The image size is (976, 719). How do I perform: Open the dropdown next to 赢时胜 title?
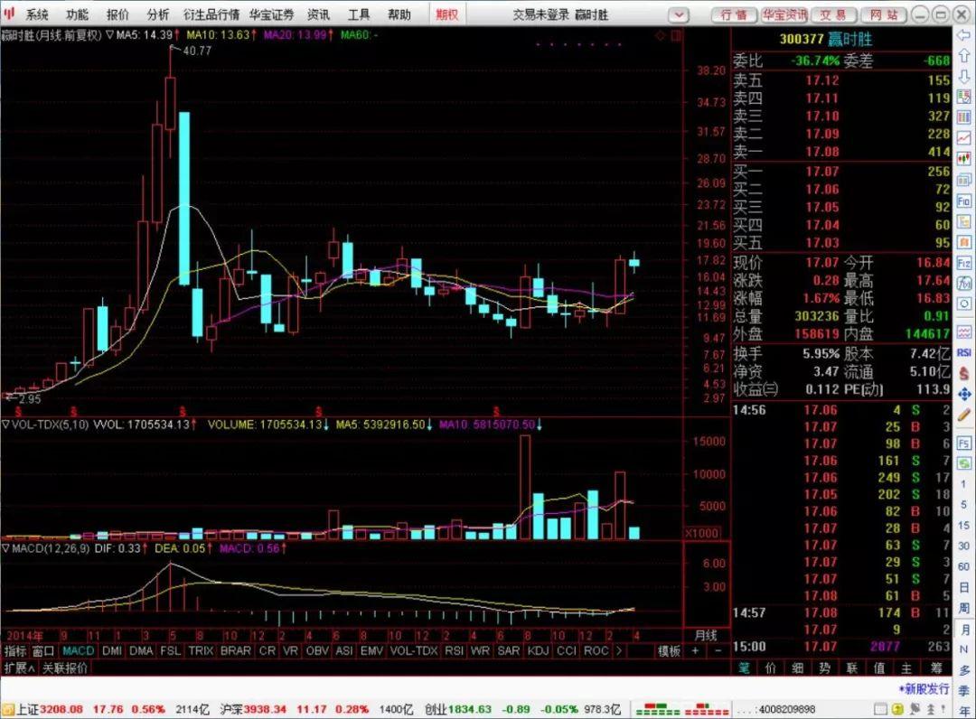(x=679, y=14)
